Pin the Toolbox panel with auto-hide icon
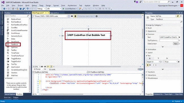184x103 pixels. (27, 13)
